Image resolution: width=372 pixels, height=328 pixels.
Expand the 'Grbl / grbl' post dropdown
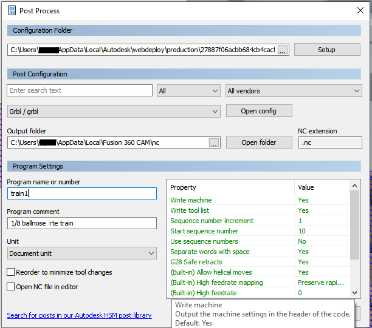coord(114,112)
